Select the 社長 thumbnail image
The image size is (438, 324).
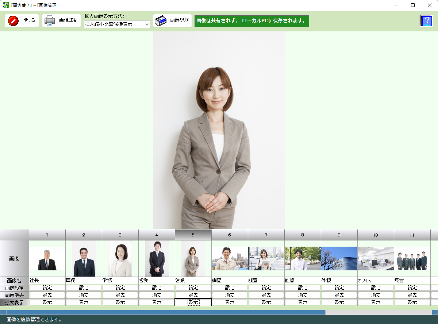[47, 259]
